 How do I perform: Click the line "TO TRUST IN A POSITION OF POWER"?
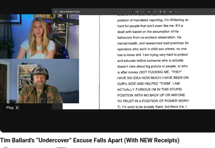[153, 101]
